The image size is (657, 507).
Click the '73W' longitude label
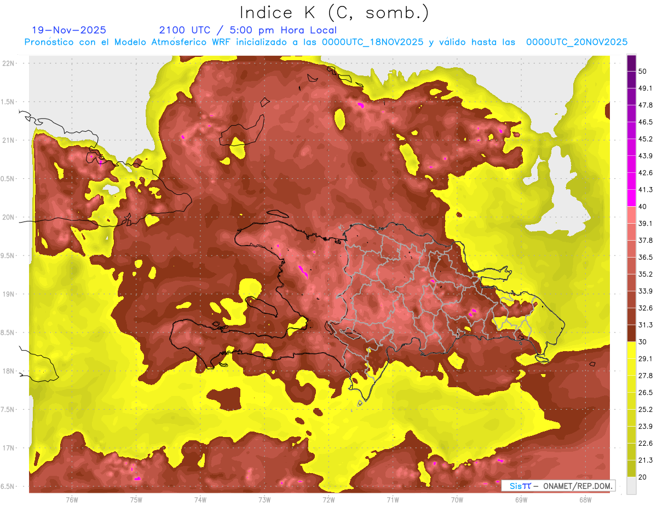tap(264, 500)
